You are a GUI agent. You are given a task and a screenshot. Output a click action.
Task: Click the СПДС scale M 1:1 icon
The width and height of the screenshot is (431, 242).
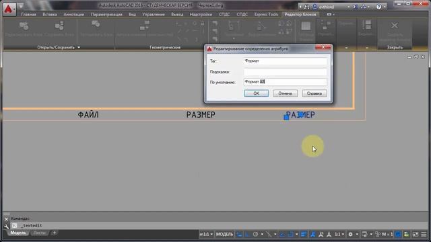pyautogui.click(x=384, y=235)
